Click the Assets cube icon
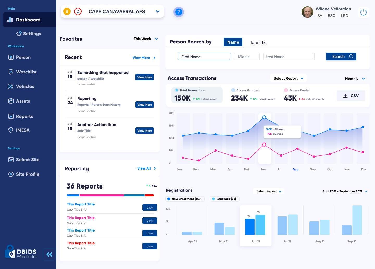Screen dimensions: 375x269 [11, 101]
